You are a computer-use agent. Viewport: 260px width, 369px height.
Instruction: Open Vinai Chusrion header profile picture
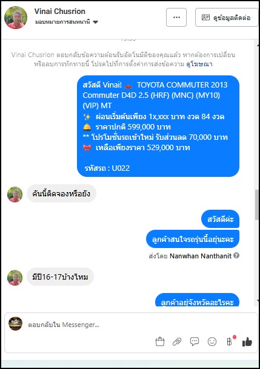pyautogui.click(x=16, y=18)
